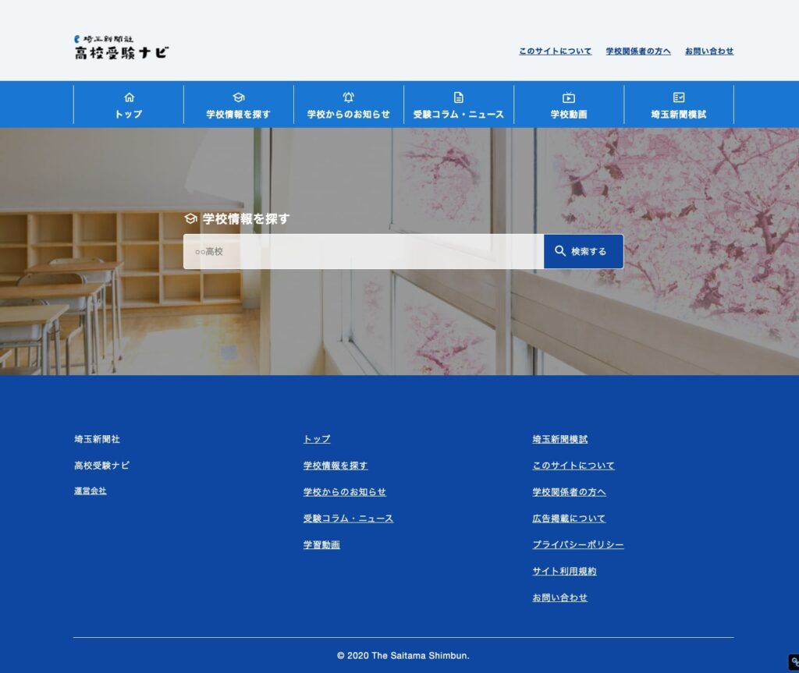Open the 学校関係者の方へ footer link
Viewport: 799px width, 673px height.
coord(569,491)
